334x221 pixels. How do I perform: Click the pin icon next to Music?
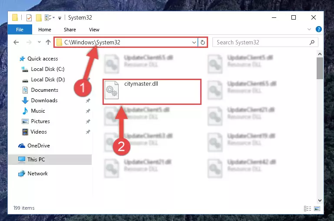click(x=88, y=111)
